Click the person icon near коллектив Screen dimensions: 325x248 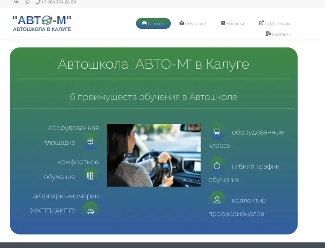(217, 200)
